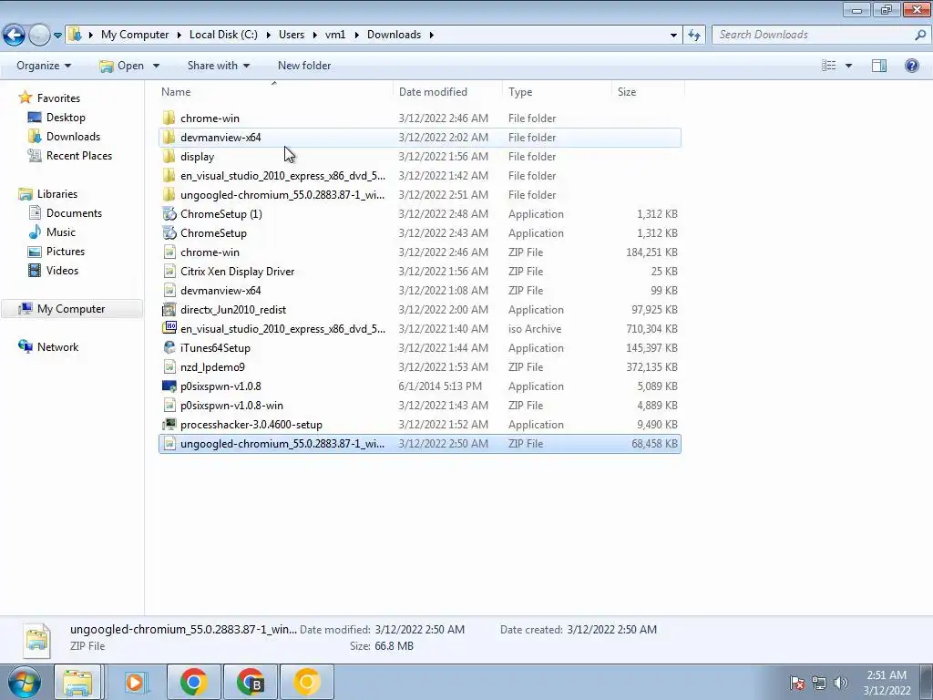Select ungoogled-chromium folder icon
Image resolution: width=933 pixels, height=700 pixels.
tap(169, 194)
